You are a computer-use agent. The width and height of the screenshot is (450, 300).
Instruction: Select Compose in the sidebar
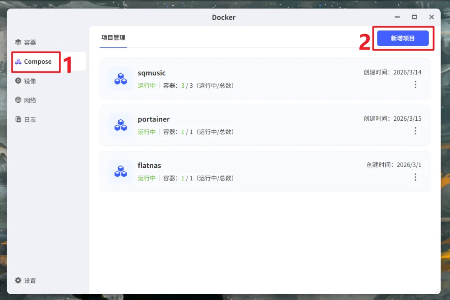pyautogui.click(x=48, y=62)
